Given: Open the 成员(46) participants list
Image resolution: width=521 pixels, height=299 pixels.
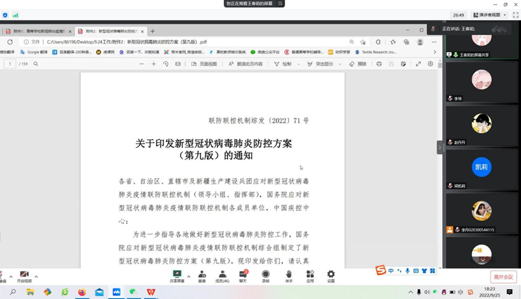Looking at the screenshot, I should tap(223, 275).
